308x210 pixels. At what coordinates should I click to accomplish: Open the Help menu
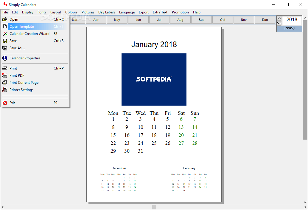pos(197,12)
